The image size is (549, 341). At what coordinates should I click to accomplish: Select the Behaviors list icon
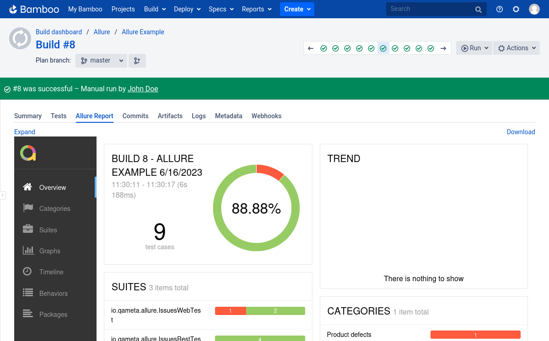(x=28, y=293)
